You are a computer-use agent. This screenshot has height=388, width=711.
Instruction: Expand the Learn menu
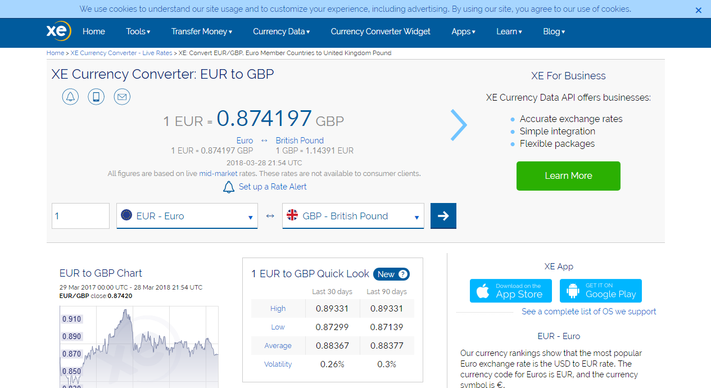point(509,31)
